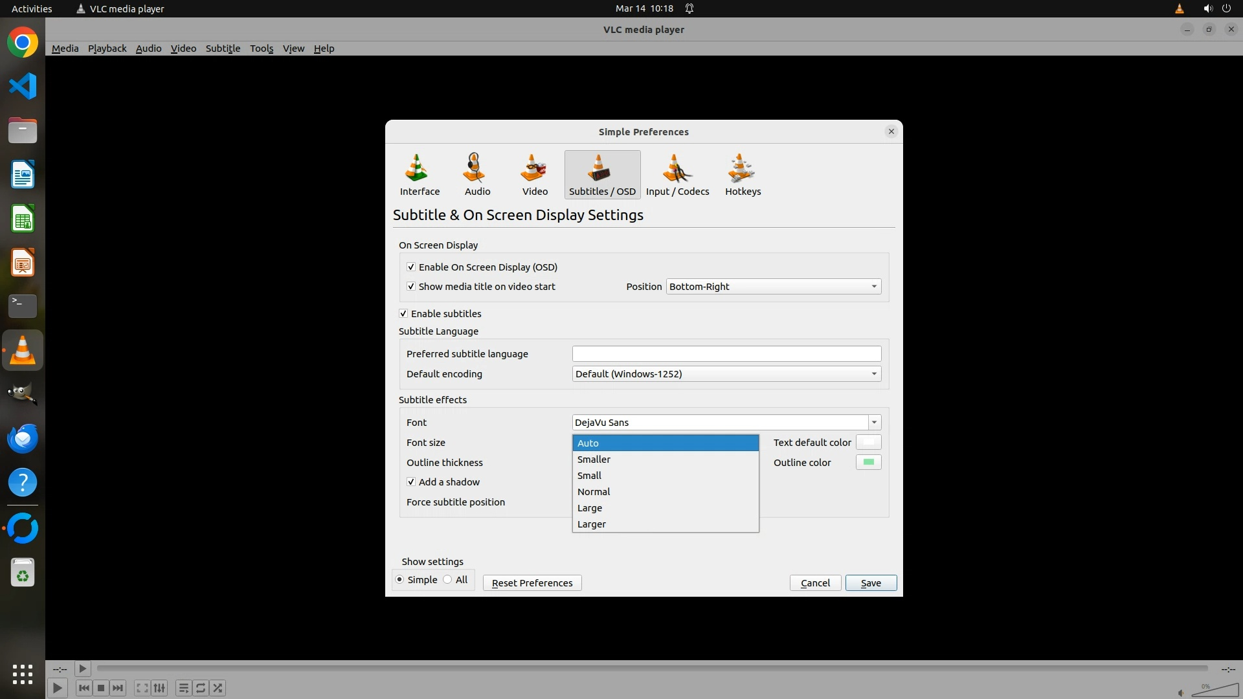Open the Hotkeys preferences category
The width and height of the screenshot is (1243, 699).
[x=743, y=175]
